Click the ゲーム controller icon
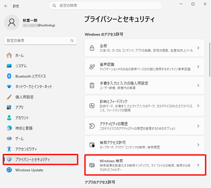Viewport: 211px width, 188px height. [x=9, y=138]
